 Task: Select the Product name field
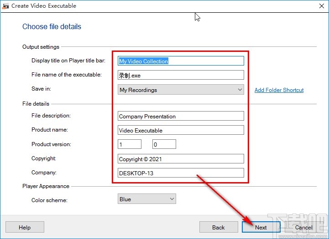181,130
